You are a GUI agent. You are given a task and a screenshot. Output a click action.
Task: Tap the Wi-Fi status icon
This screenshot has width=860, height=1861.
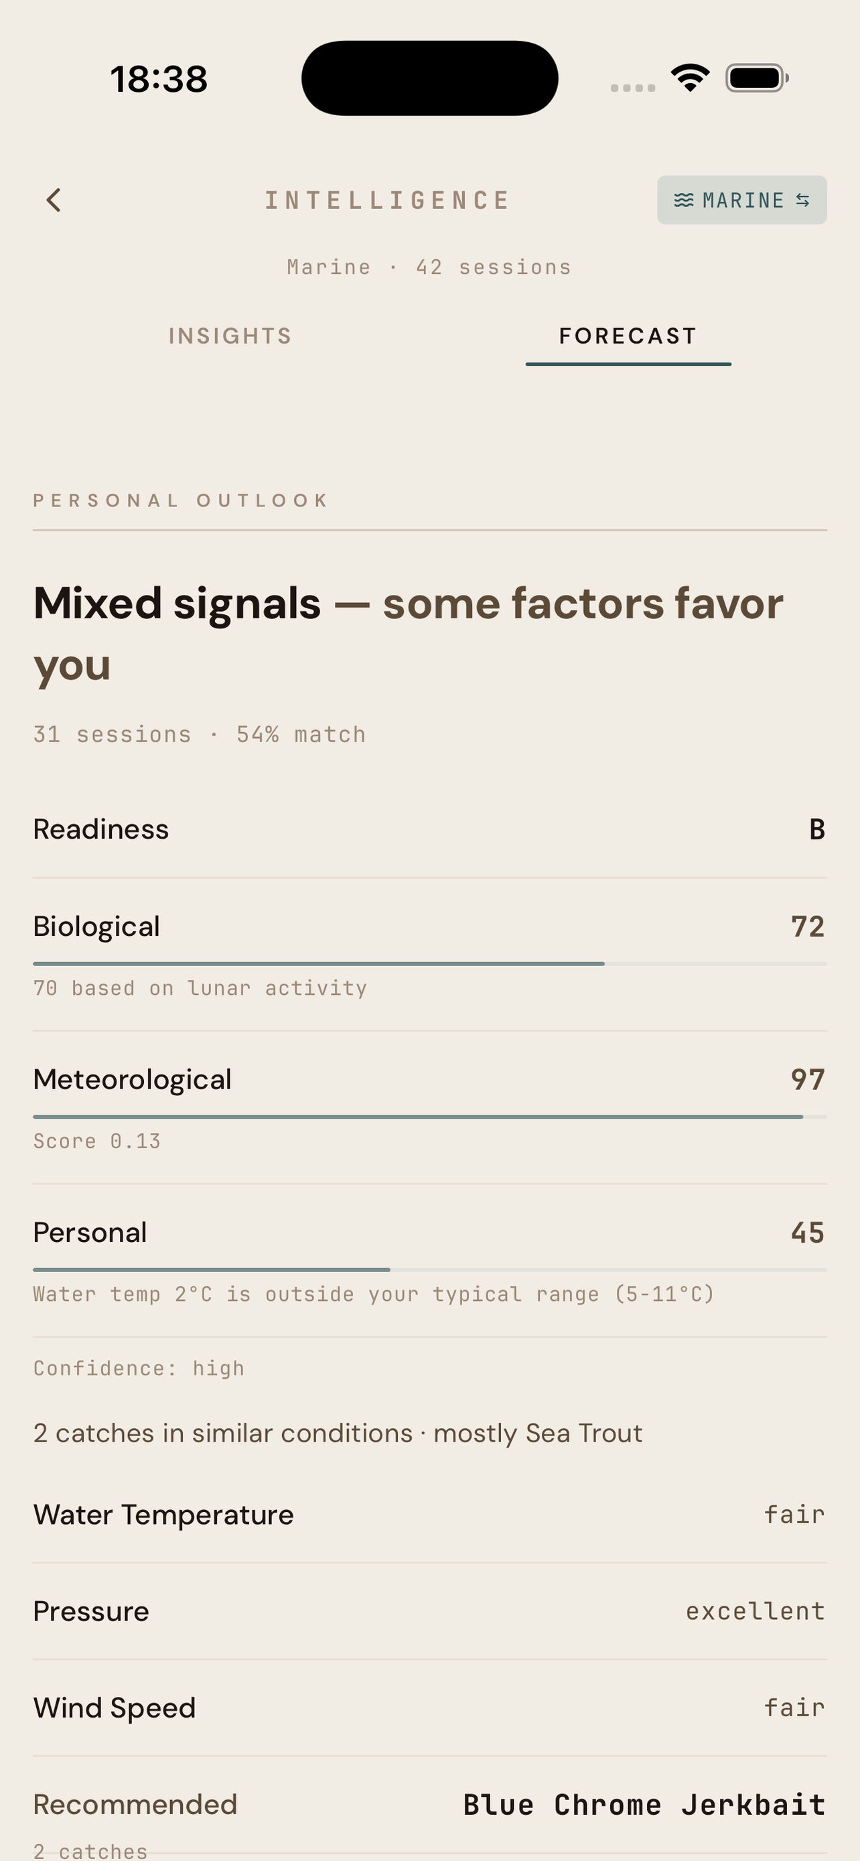690,77
